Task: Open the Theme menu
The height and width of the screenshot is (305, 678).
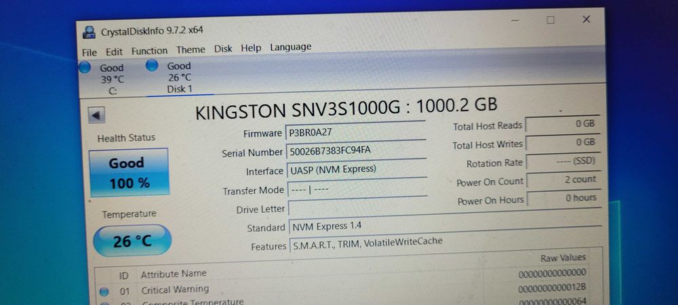Action: [191, 49]
